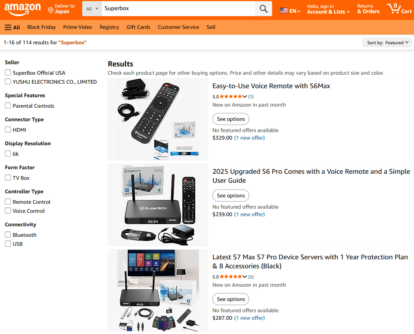Enable the Parental Controls filter

coord(8,106)
